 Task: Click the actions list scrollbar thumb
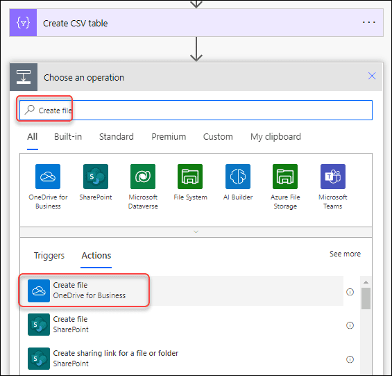click(366, 298)
